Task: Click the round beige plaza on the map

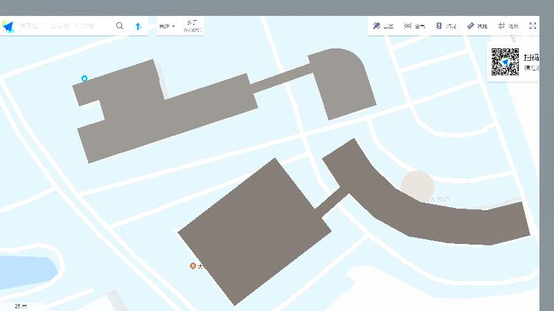Action: click(418, 187)
